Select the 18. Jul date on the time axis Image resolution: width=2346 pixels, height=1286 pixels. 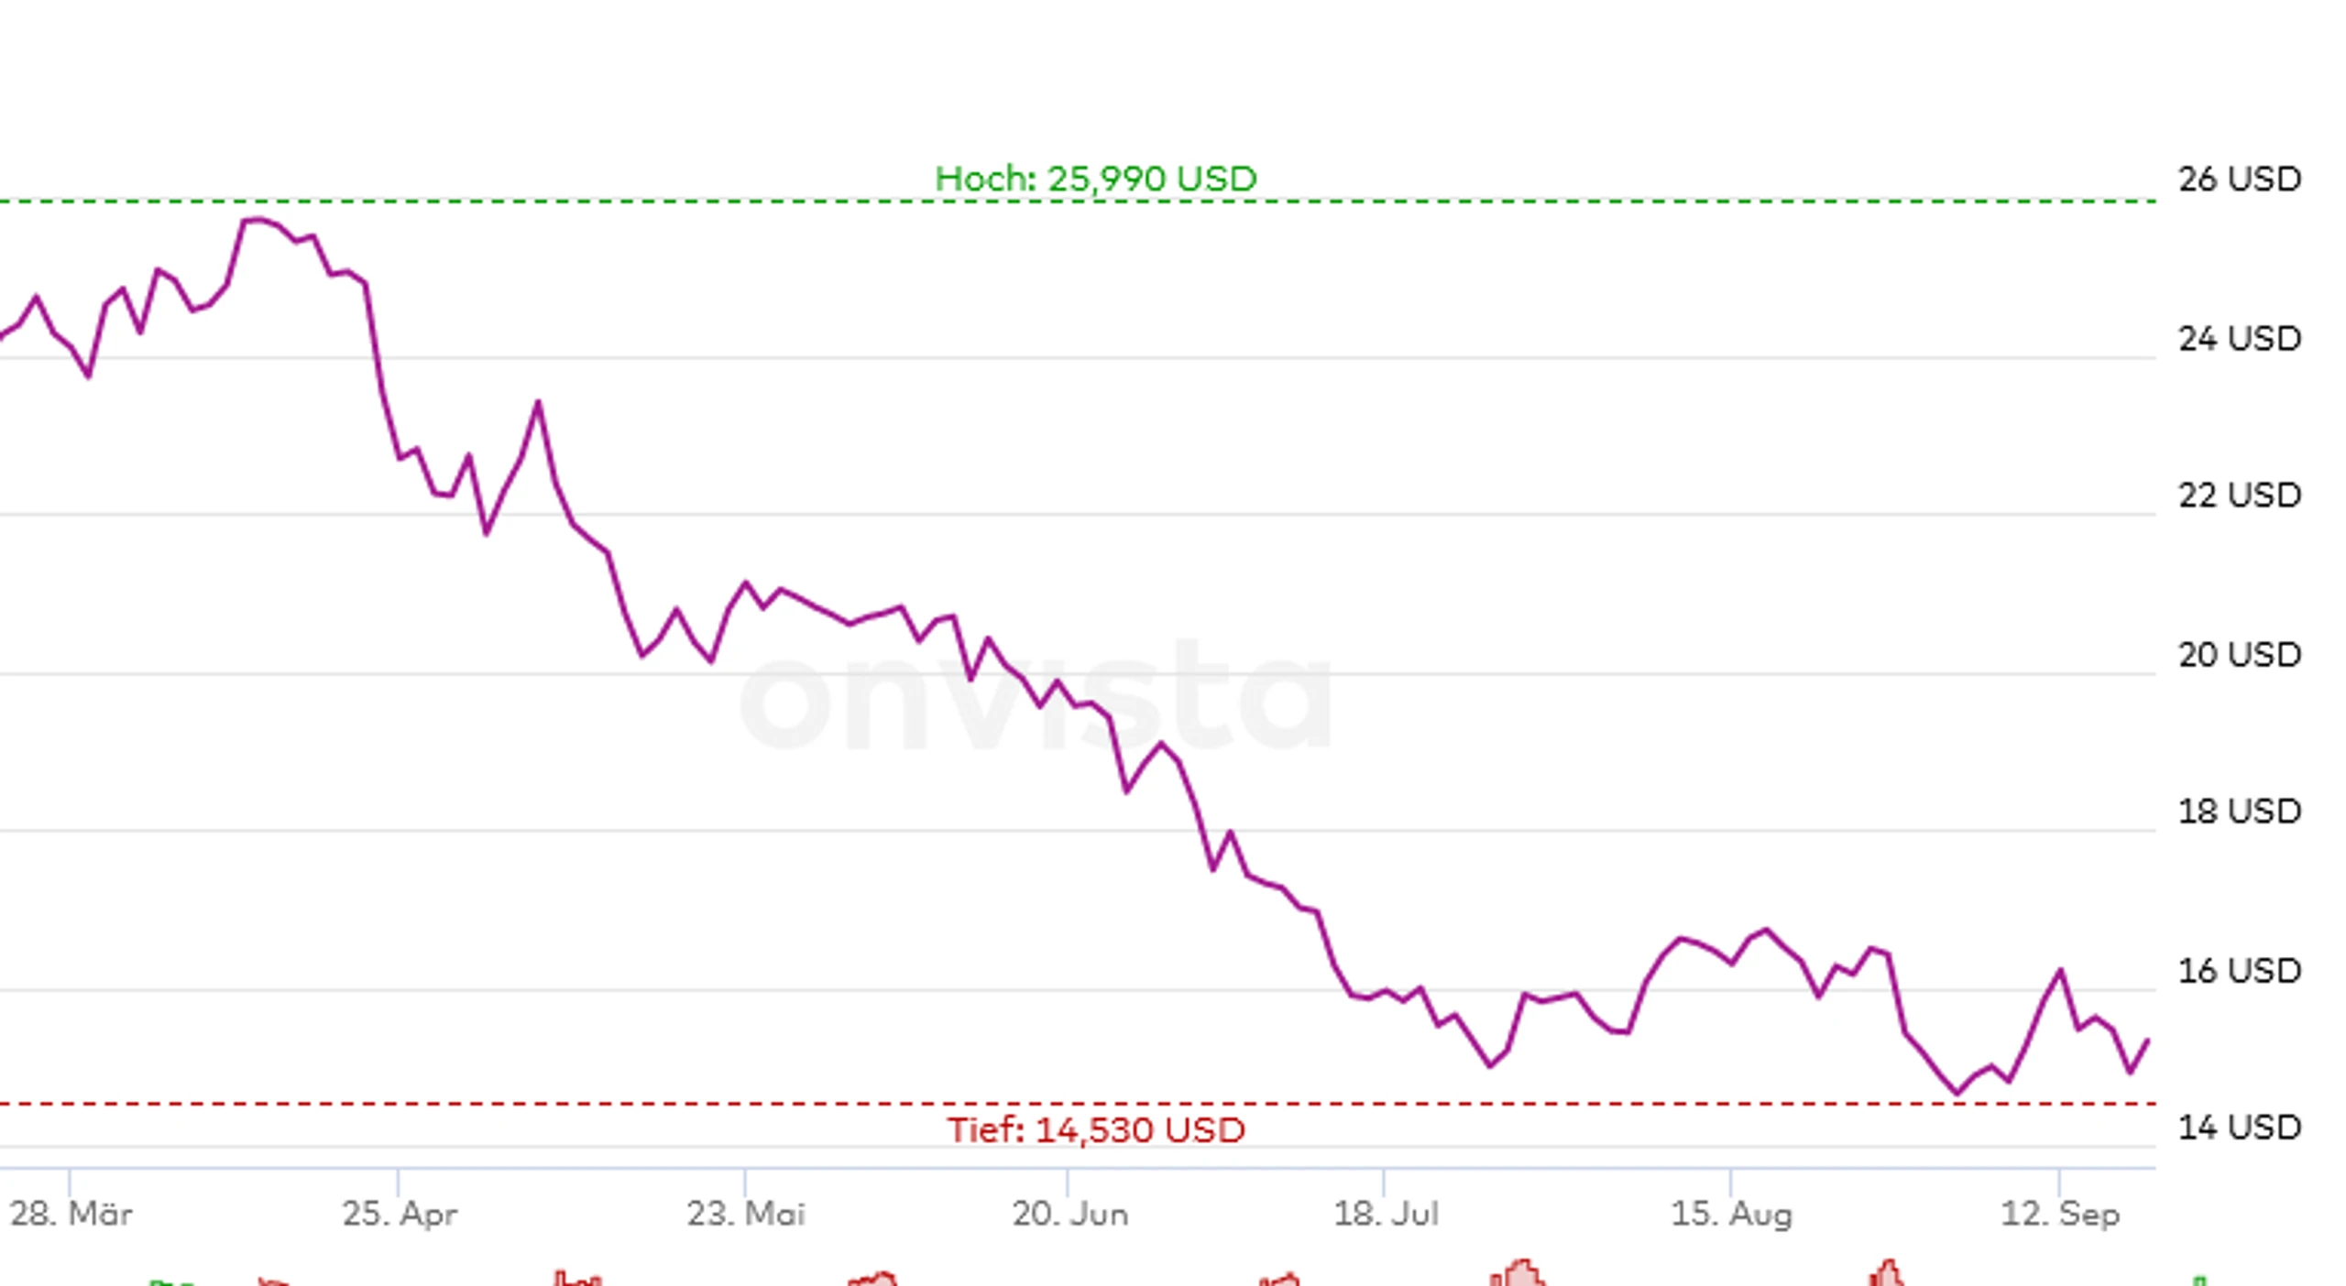(1386, 1214)
